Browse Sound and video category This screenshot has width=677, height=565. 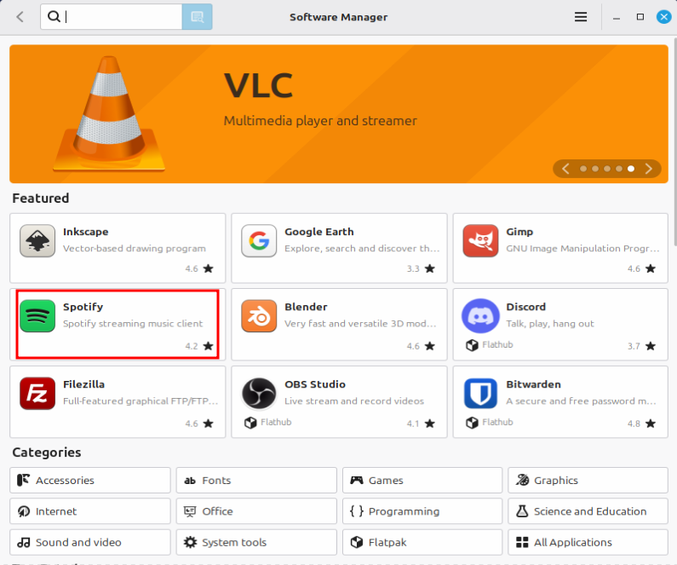tap(90, 543)
